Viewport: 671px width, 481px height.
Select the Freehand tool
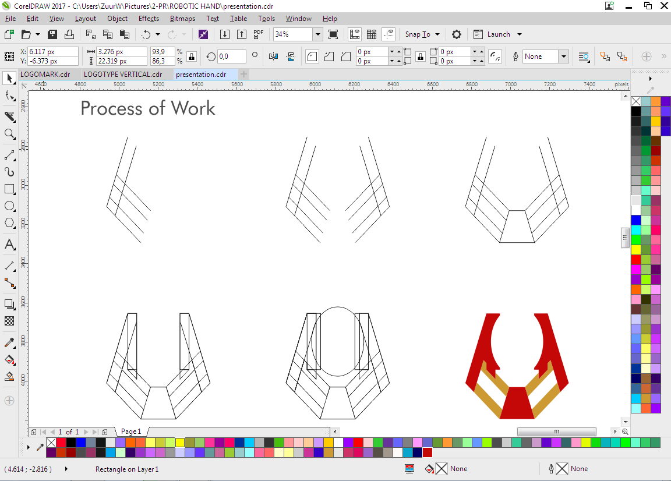(x=9, y=155)
